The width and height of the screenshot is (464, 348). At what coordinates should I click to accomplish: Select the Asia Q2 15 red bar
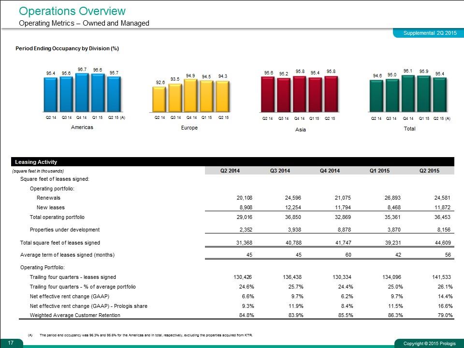pyautogui.click(x=331, y=94)
